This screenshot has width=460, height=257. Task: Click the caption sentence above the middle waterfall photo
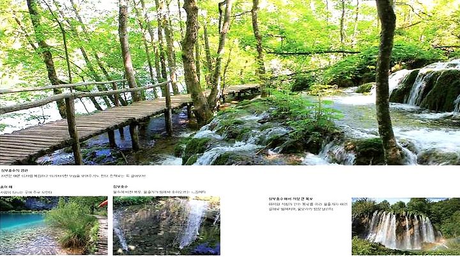tap(159, 192)
